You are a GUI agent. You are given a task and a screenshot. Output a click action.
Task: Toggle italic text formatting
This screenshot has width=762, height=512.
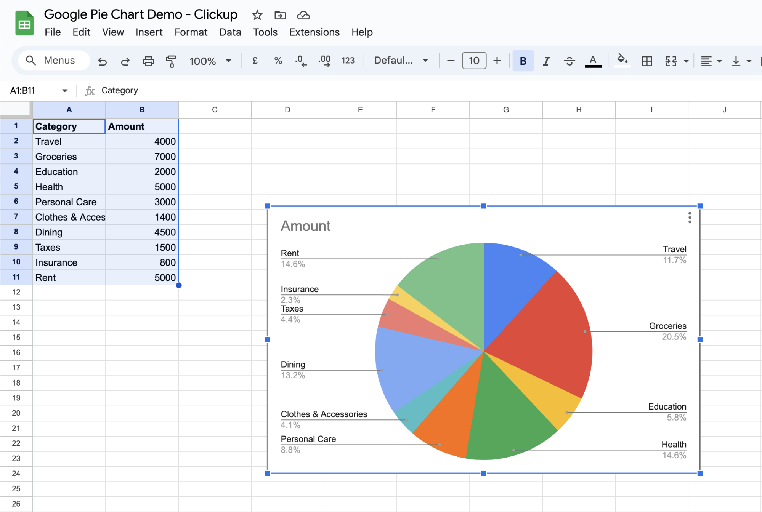546,61
